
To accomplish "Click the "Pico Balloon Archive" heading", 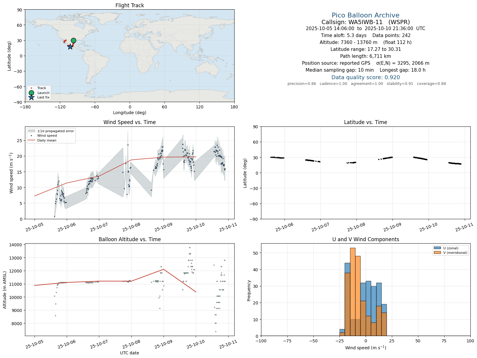I will point(365,15).
